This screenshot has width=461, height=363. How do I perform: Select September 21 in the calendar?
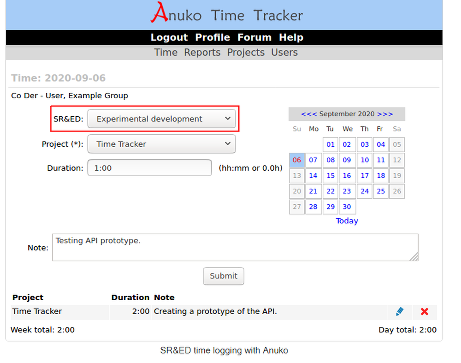pyautogui.click(x=313, y=191)
